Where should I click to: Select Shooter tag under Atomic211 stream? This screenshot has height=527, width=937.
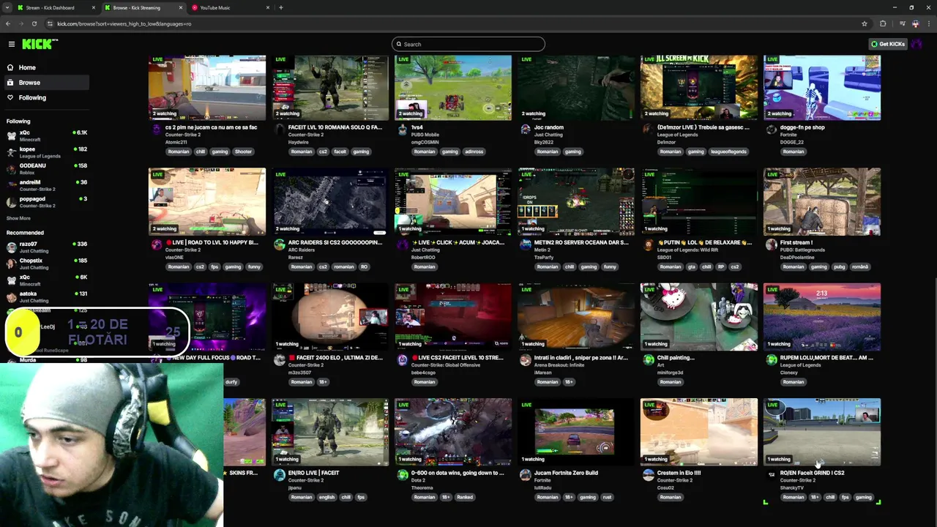click(x=243, y=152)
